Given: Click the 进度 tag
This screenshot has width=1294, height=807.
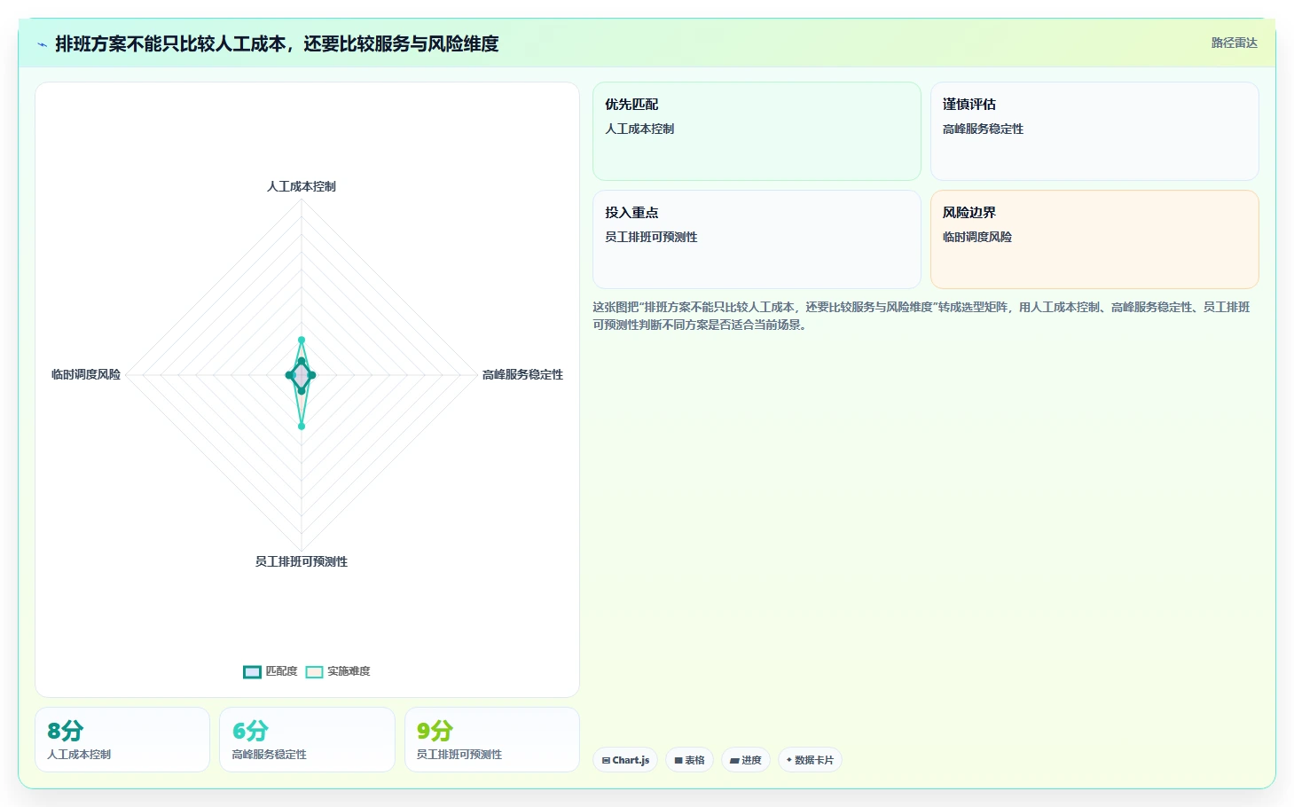Looking at the screenshot, I should click(745, 760).
